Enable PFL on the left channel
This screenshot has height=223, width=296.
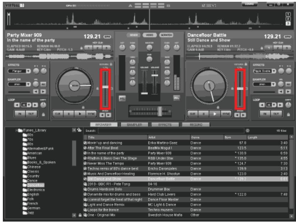click(122, 98)
